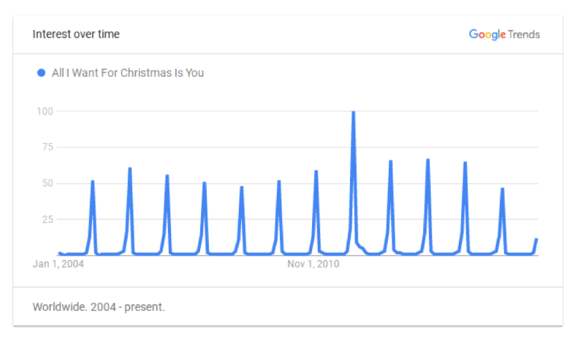
Task: Select the All I Want For Christmas legend label
Action: (128, 73)
